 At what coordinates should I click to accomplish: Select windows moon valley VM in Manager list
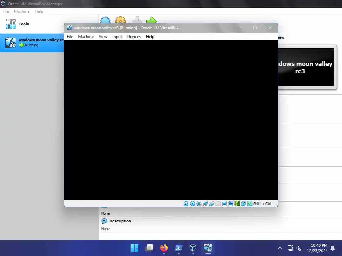click(x=32, y=43)
